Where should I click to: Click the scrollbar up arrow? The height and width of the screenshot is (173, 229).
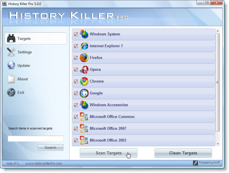218,31
